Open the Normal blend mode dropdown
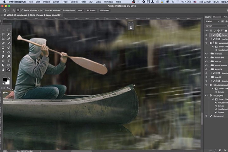This screenshot has width=228, height=152. [x=216, y=26]
